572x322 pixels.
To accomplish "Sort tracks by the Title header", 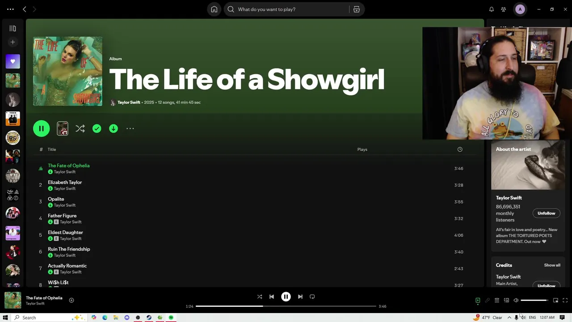I will click(52, 149).
